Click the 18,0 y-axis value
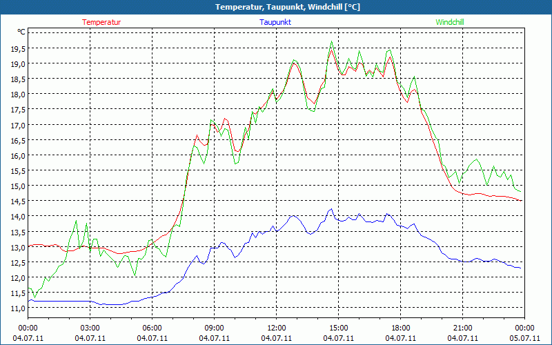The width and height of the screenshot is (552, 345). tap(18, 95)
